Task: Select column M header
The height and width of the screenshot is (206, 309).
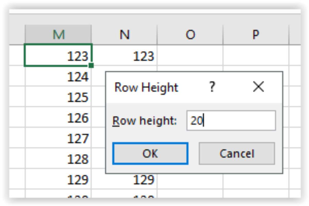Action: point(58,35)
